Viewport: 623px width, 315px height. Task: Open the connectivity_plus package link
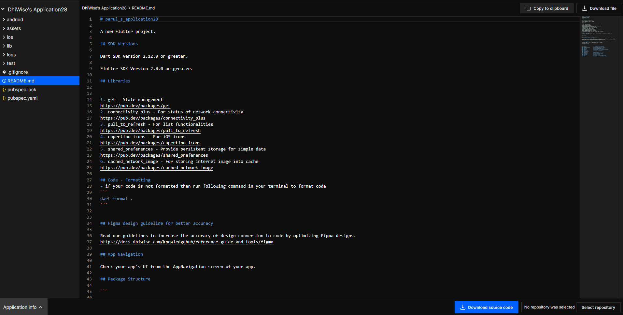click(153, 118)
